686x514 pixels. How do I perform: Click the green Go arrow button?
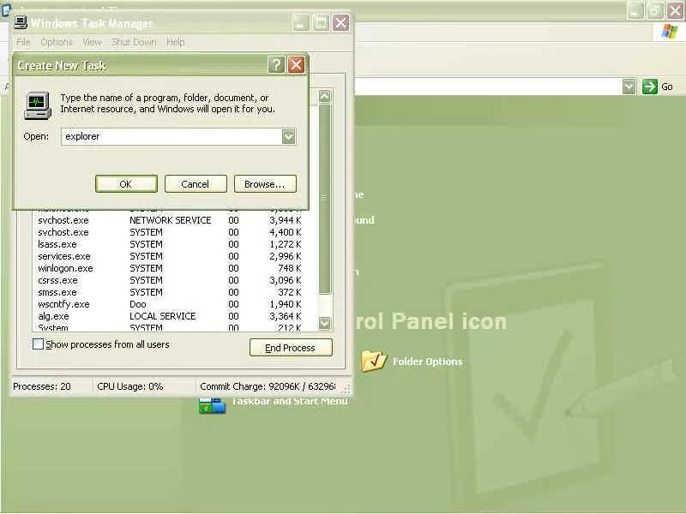click(x=650, y=87)
